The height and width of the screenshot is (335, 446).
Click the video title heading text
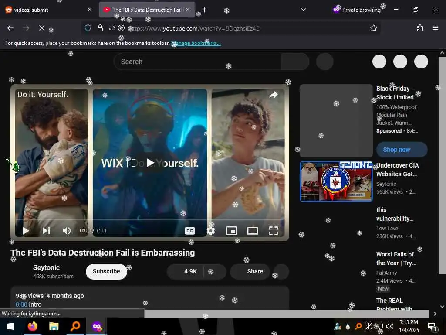pyautogui.click(x=103, y=253)
